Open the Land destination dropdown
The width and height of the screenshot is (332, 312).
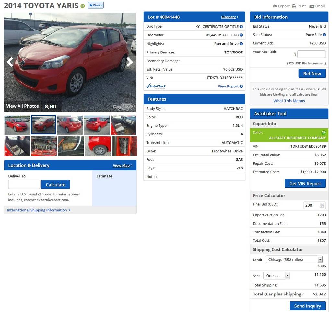pos(294,259)
